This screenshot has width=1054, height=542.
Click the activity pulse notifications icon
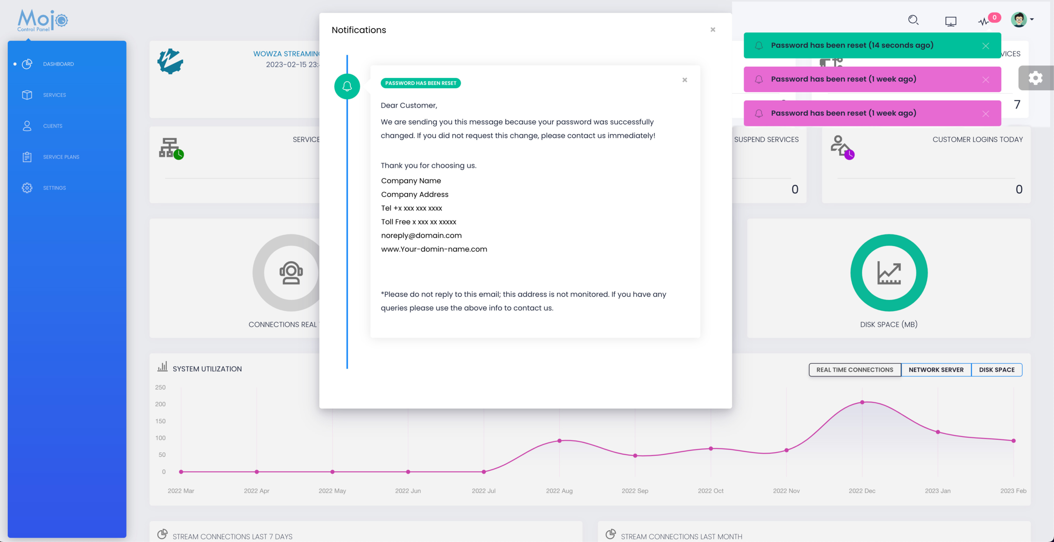[984, 21]
